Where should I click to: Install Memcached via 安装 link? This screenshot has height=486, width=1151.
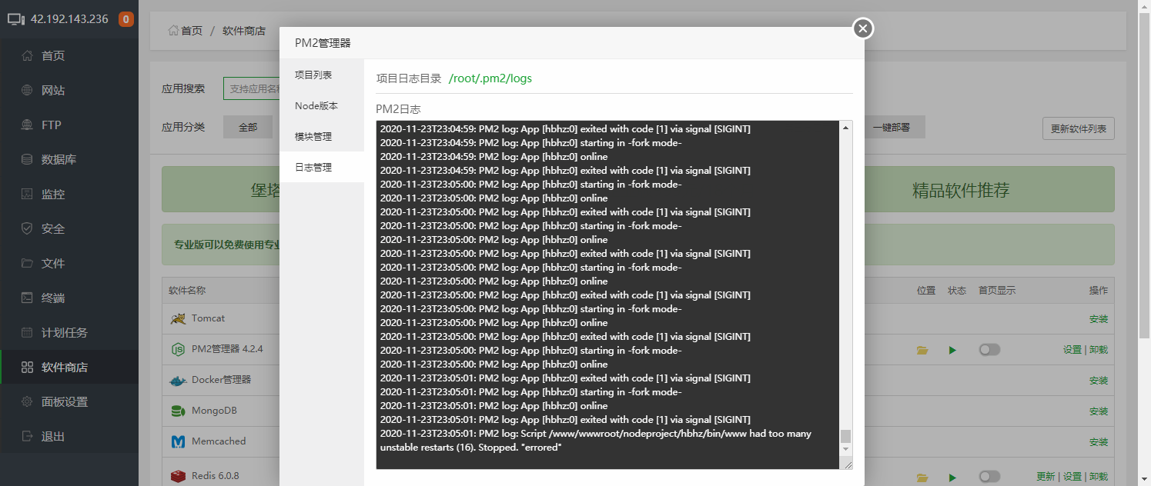coord(1099,442)
